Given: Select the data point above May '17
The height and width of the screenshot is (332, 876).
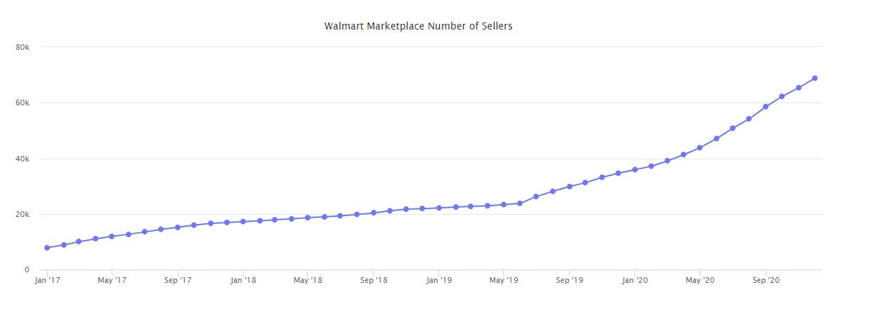Looking at the screenshot, I should click(112, 237).
